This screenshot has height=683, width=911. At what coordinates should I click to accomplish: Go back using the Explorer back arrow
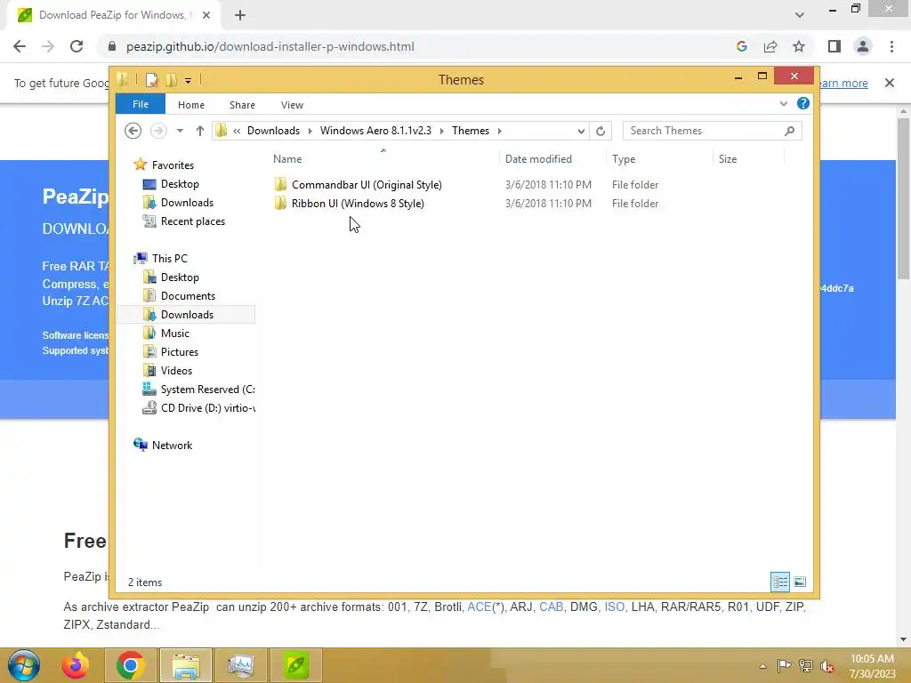133,131
